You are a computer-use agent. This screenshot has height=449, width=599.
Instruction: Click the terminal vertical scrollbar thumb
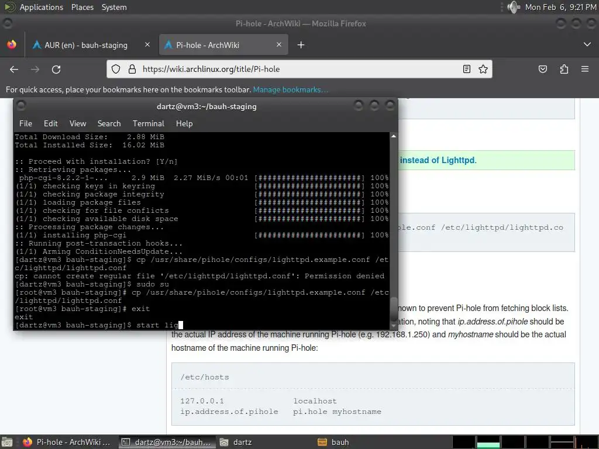tap(394, 309)
